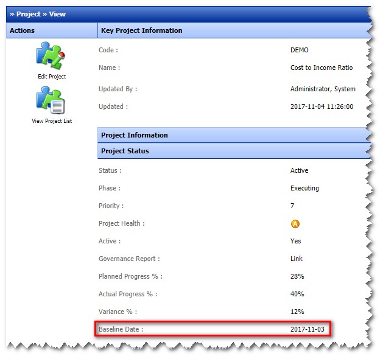Click the Edit Project label
The width and height of the screenshot is (383, 359).
click(x=52, y=77)
